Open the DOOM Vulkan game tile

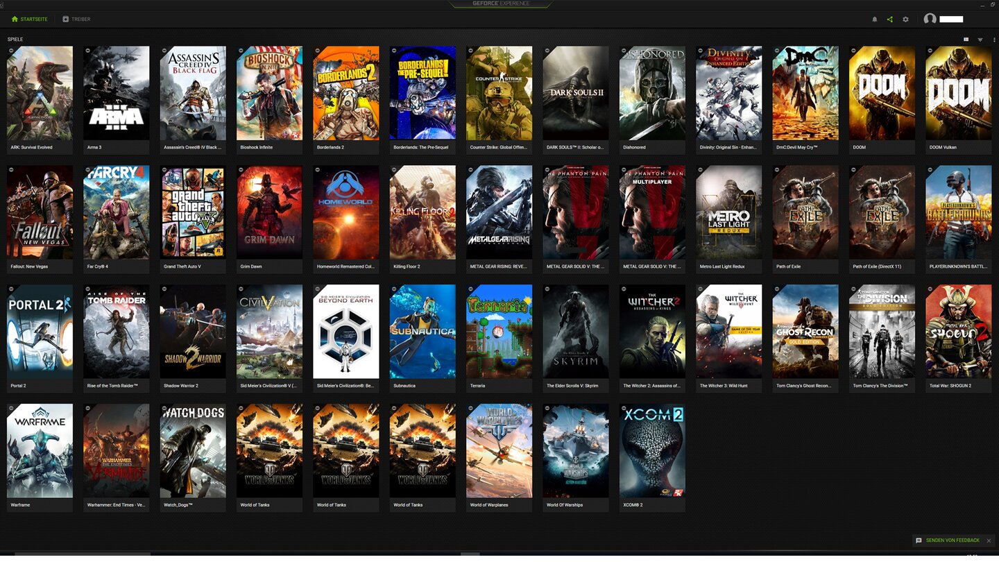click(x=959, y=94)
